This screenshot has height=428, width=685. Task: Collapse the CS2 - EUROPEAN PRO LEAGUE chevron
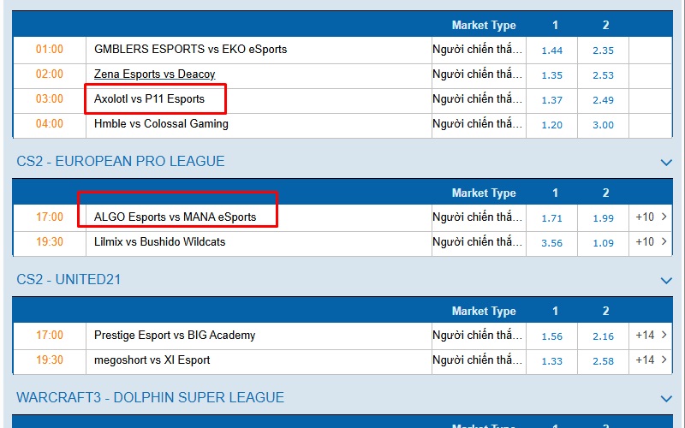coord(666,162)
